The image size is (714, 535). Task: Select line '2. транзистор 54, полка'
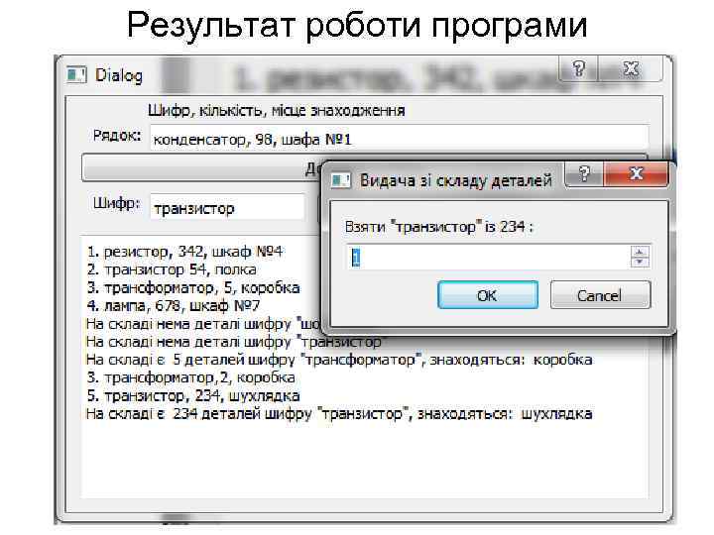pos(172,269)
